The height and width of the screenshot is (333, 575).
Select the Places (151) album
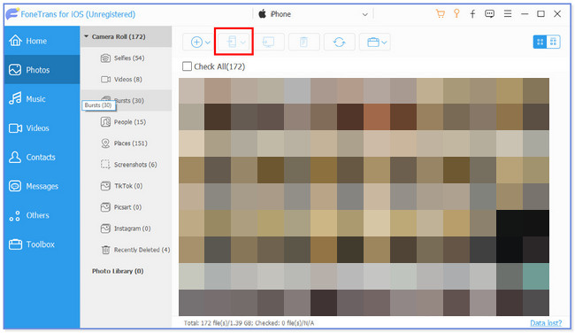[x=126, y=143]
